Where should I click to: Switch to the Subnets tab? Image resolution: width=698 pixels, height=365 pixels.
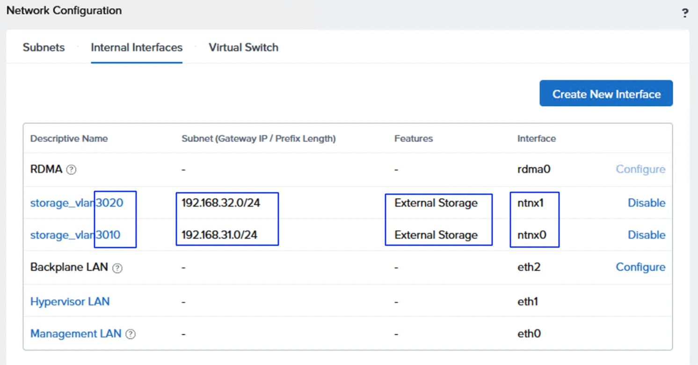click(x=44, y=47)
